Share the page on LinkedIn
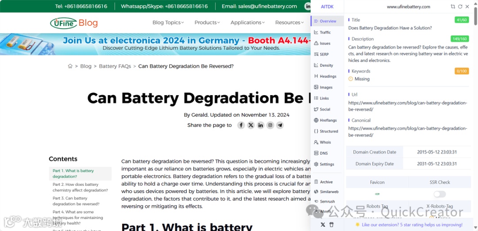The height and width of the screenshot is (231, 478). coord(261,125)
